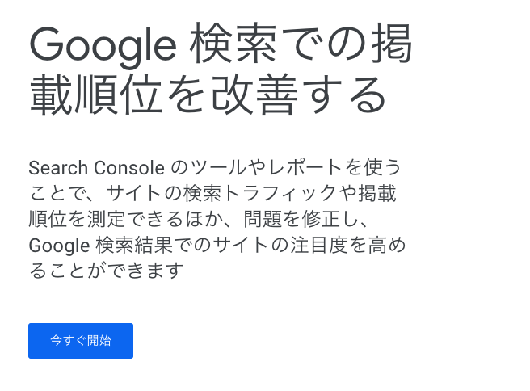The image size is (530, 391).
Task: Click のツールやレポートを使う in paragraph's first line
Action: pos(286,167)
